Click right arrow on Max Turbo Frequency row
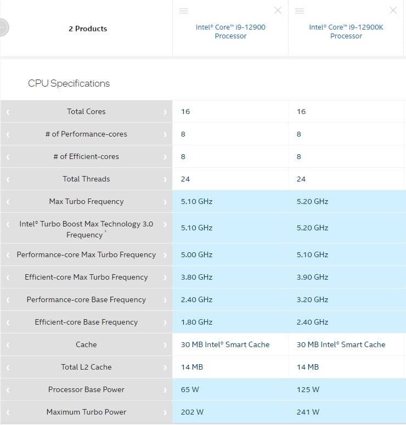This screenshot has width=406, height=425. click(165, 202)
